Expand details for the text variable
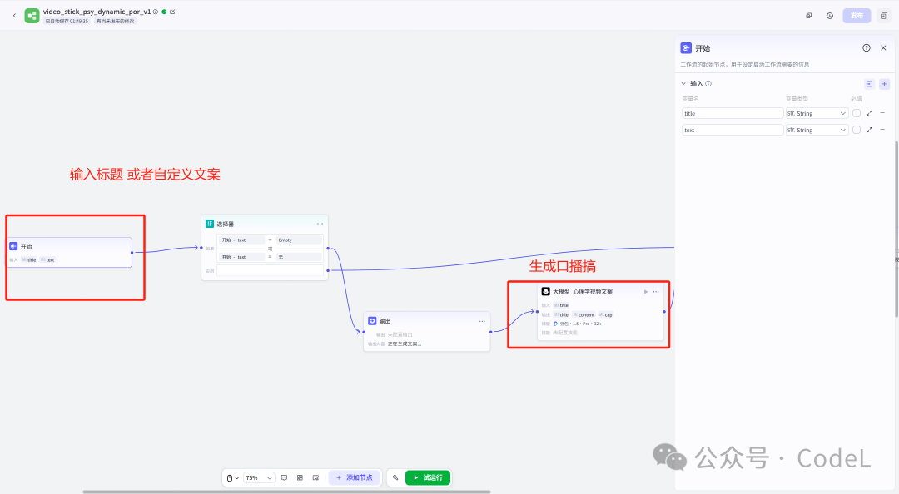 869,130
